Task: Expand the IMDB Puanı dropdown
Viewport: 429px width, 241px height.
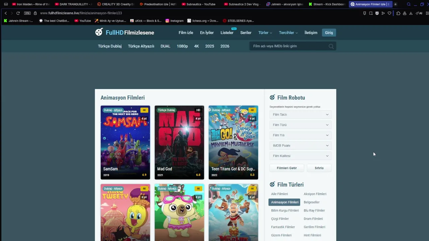Action: pos(301,146)
